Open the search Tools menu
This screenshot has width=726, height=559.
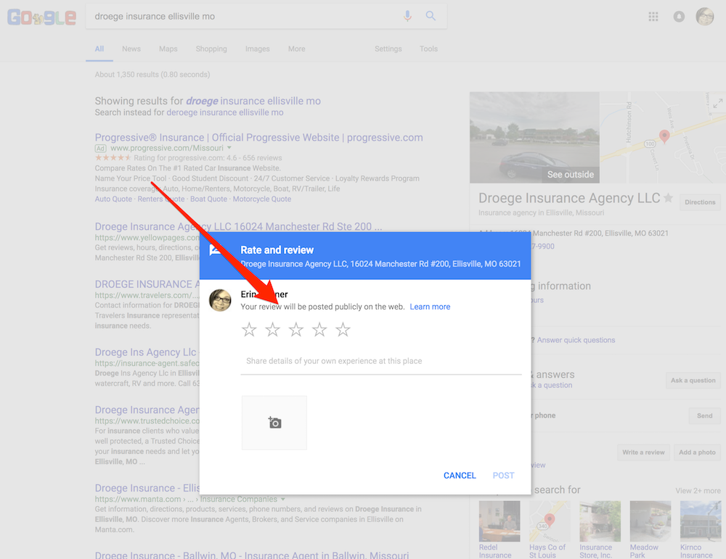coord(429,49)
